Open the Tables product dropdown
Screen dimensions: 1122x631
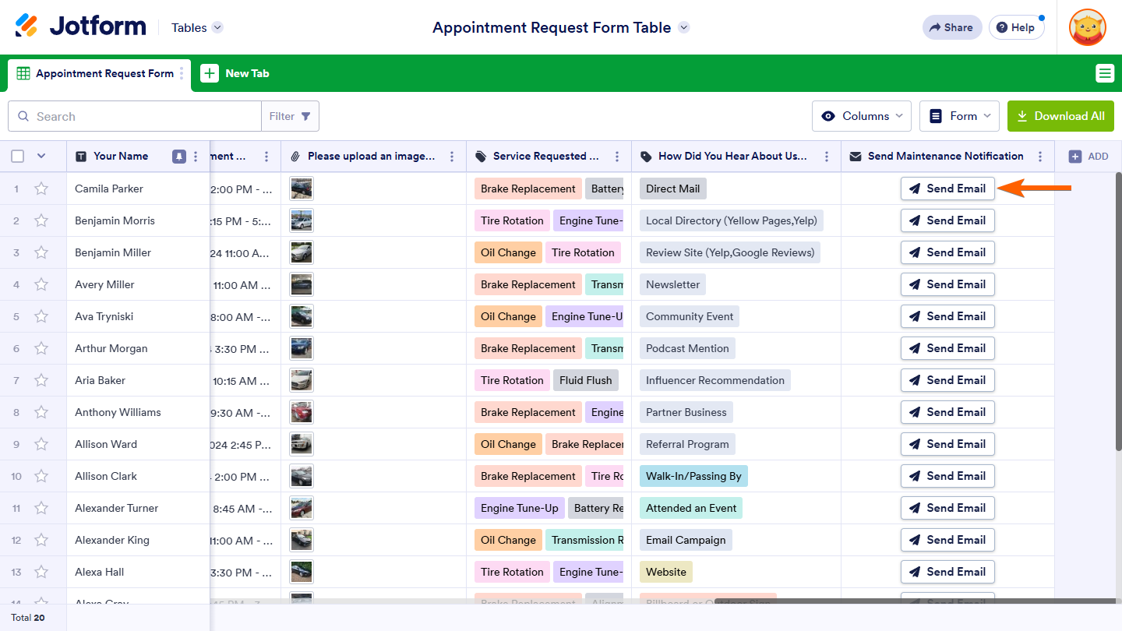tap(197, 27)
